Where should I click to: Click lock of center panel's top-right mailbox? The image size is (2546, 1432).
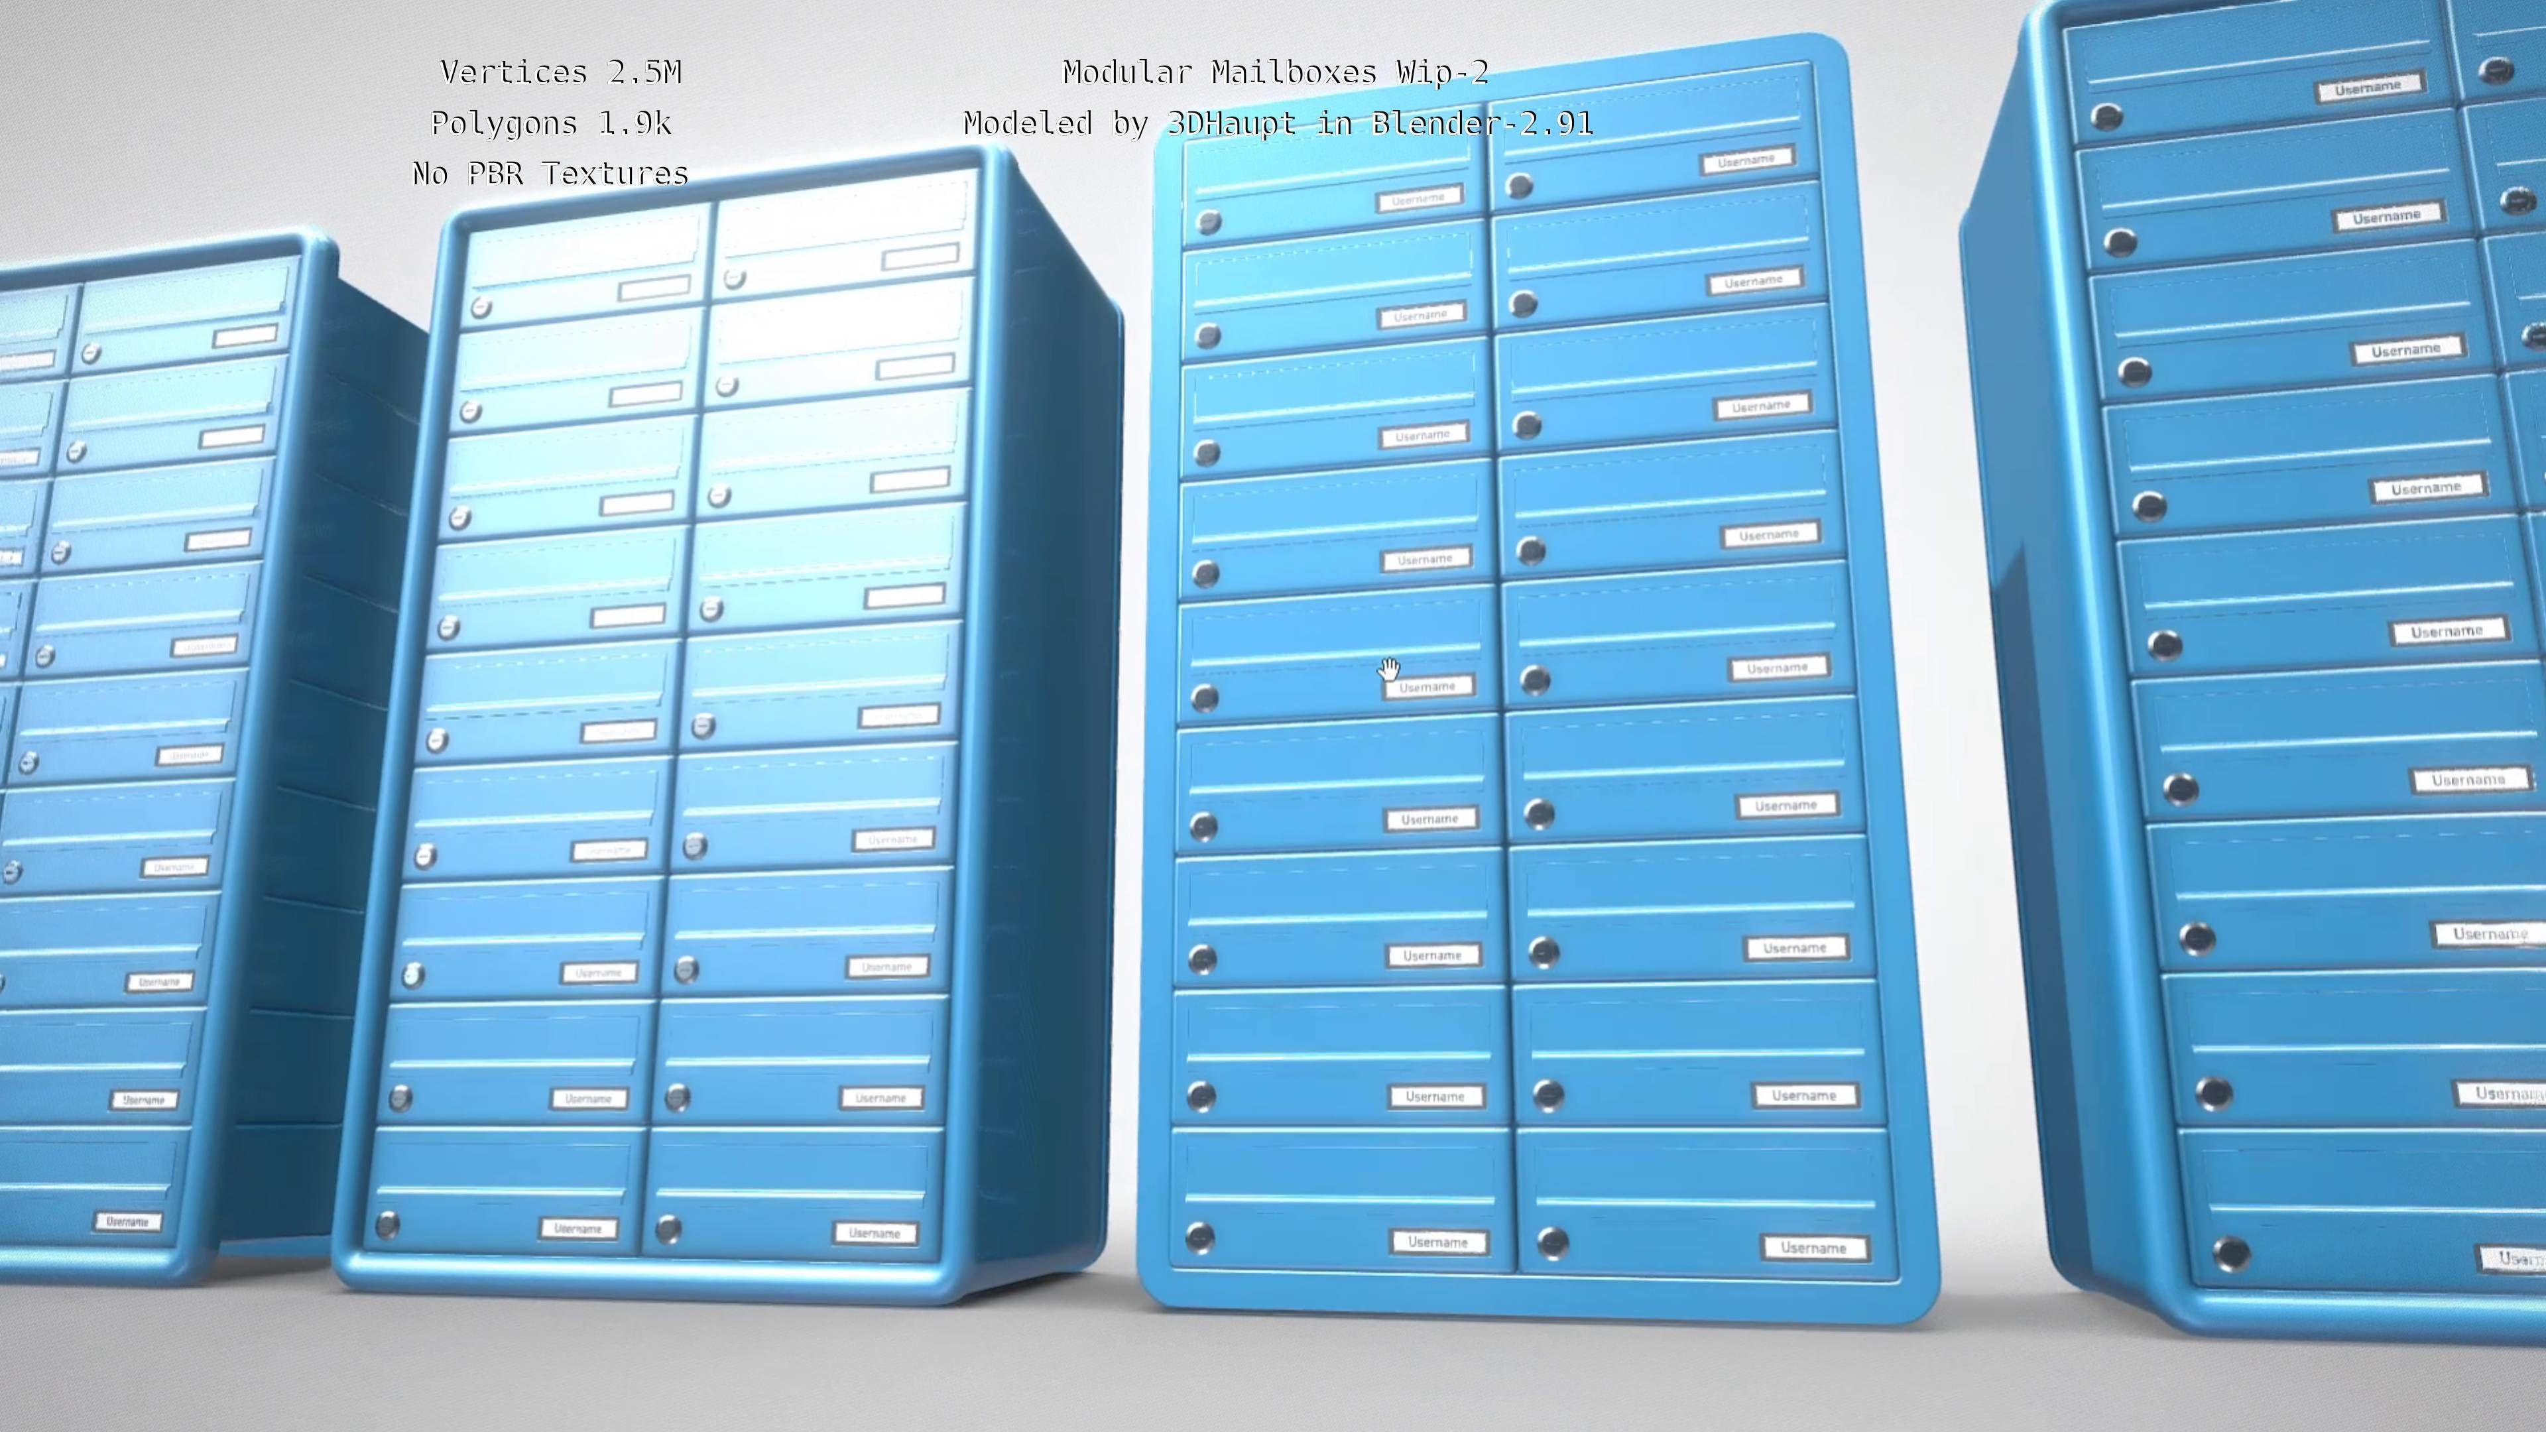pos(1520,186)
